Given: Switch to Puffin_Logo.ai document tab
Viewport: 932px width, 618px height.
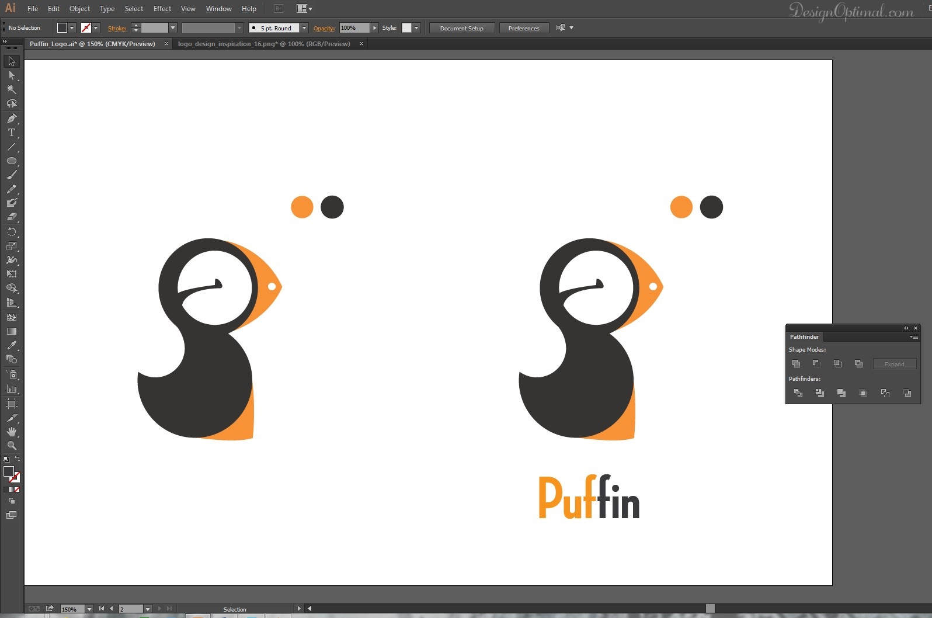Looking at the screenshot, I should click(92, 44).
